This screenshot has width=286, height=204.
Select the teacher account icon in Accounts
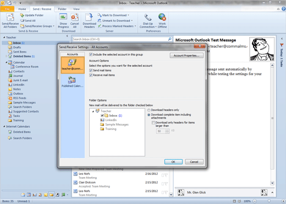73,62
